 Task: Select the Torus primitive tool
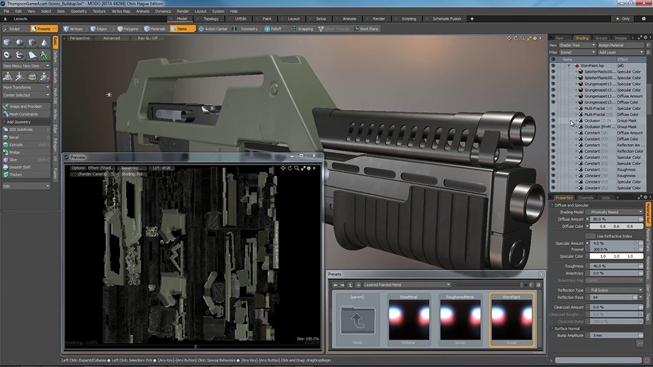click(x=7, y=55)
